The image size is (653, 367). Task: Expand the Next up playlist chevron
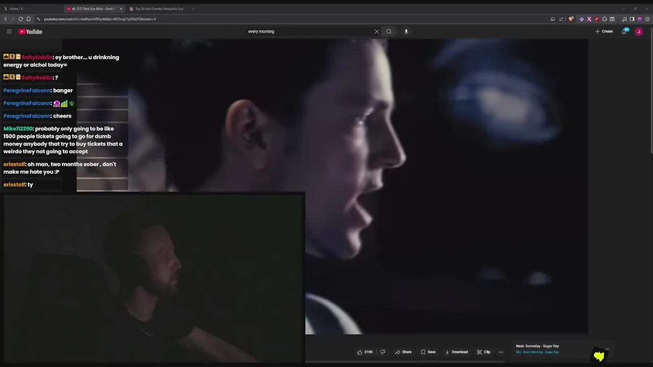607,349
